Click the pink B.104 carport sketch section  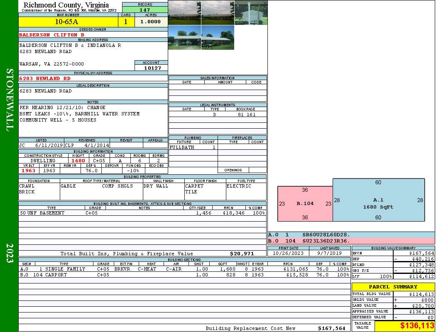(x=305, y=204)
